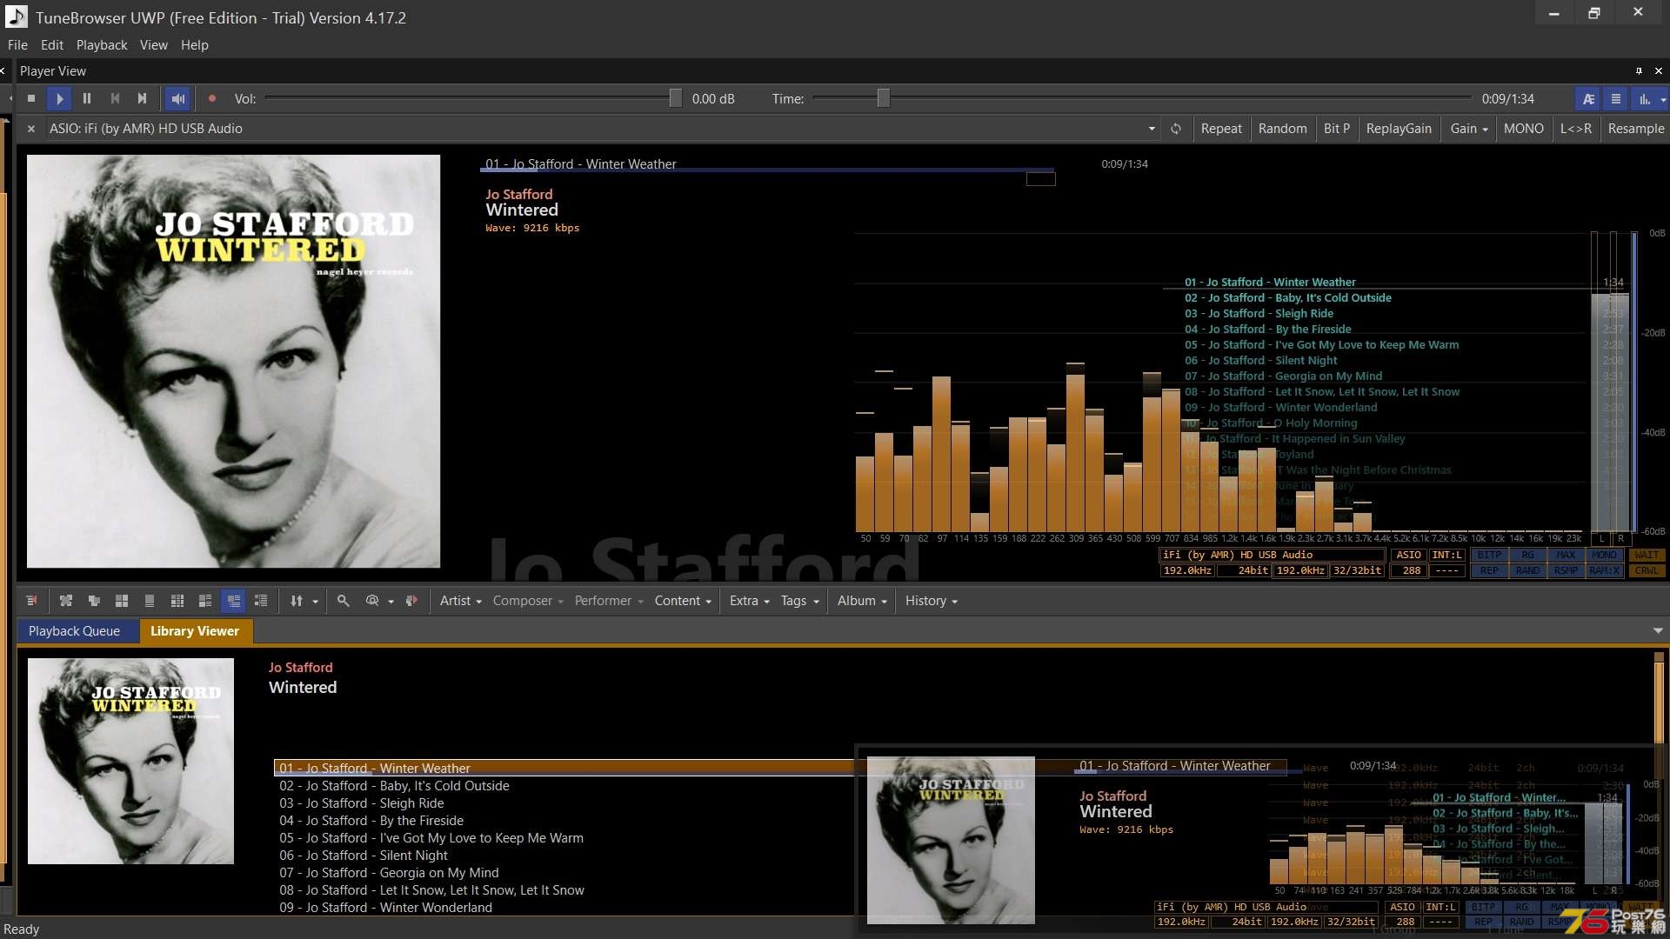Toggle MONO output
The width and height of the screenshot is (1670, 939).
click(x=1524, y=129)
